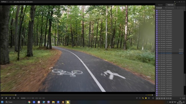Adjust the volume slider handle
The image size is (186, 104).
152,95
